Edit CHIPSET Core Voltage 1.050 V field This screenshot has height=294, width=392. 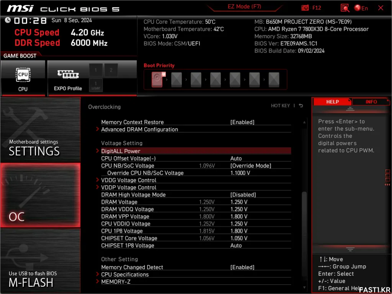[239, 238]
